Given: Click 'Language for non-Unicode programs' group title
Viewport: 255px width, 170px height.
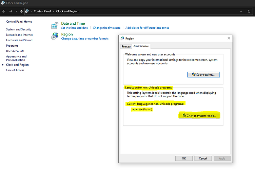Looking at the screenshot, I should click(149, 88).
